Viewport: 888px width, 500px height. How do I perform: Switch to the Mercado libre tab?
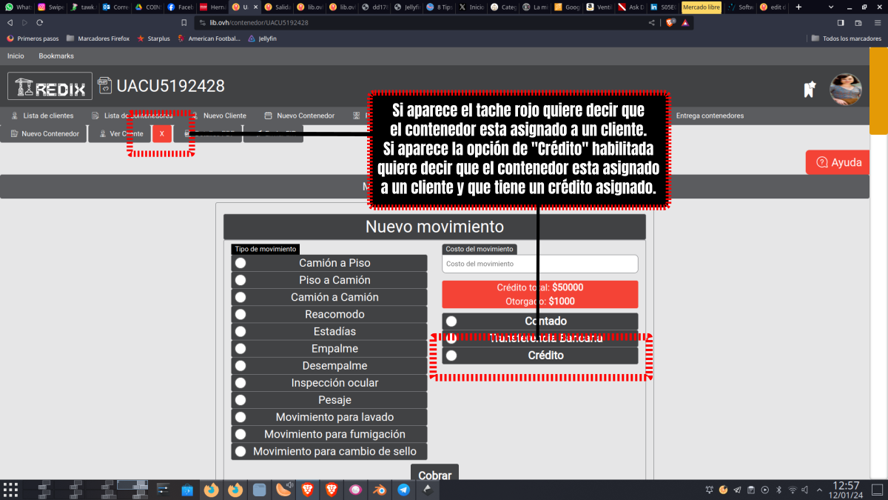coord(701,7)
